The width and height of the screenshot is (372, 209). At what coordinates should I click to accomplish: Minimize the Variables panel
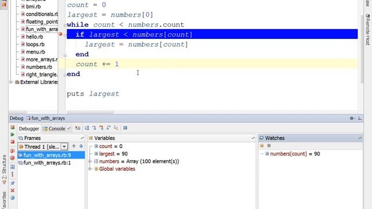click(253, 138)
